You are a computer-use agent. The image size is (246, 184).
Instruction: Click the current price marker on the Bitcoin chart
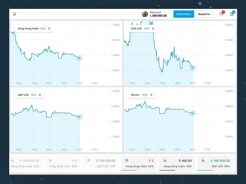(192, 113)
